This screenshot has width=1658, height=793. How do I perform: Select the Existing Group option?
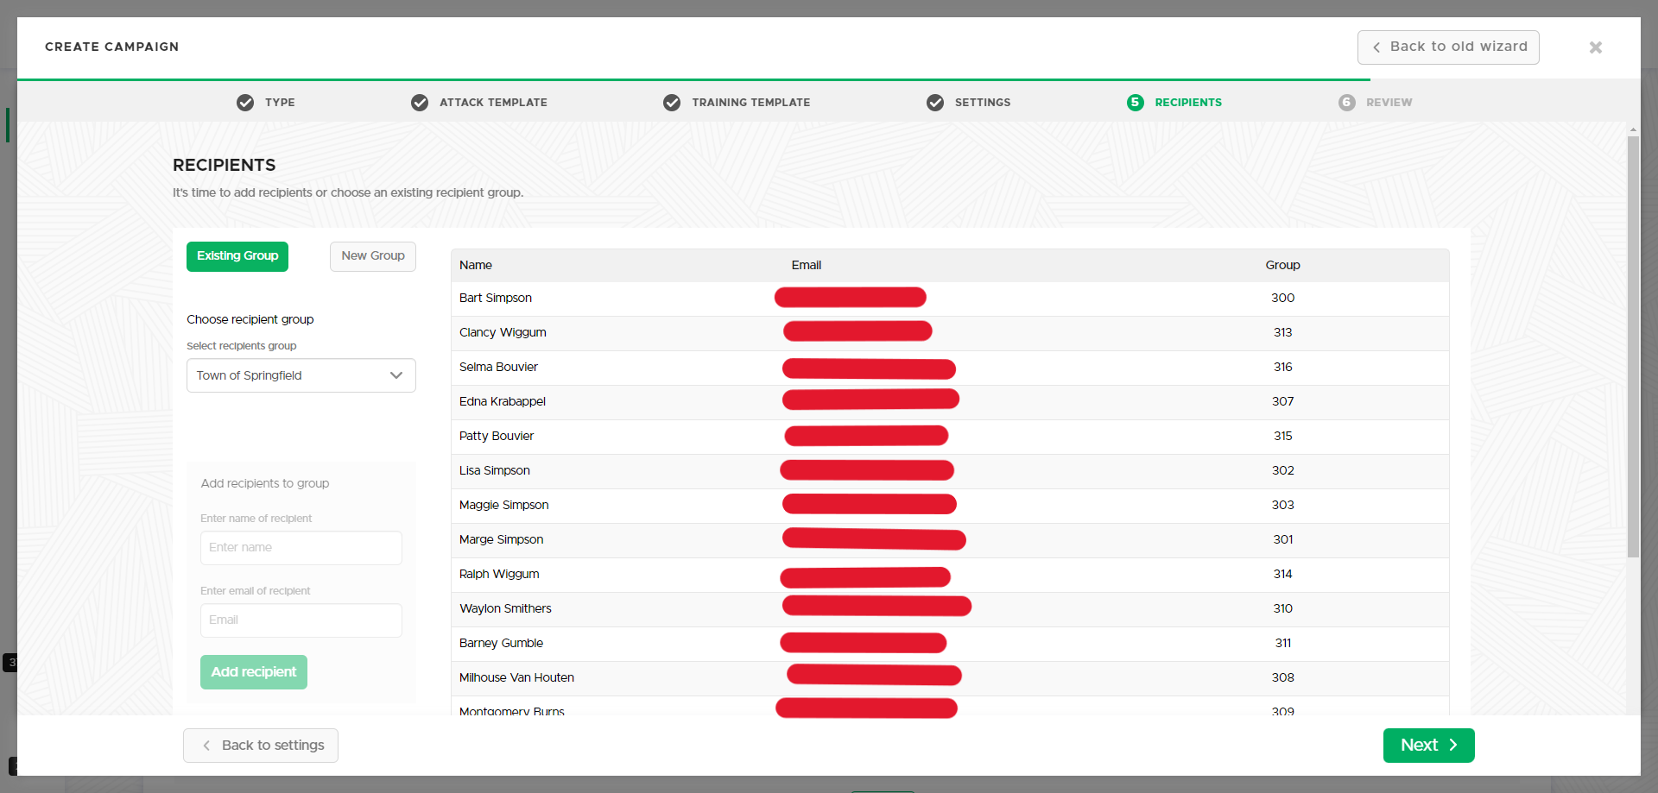tap(237, 256)
